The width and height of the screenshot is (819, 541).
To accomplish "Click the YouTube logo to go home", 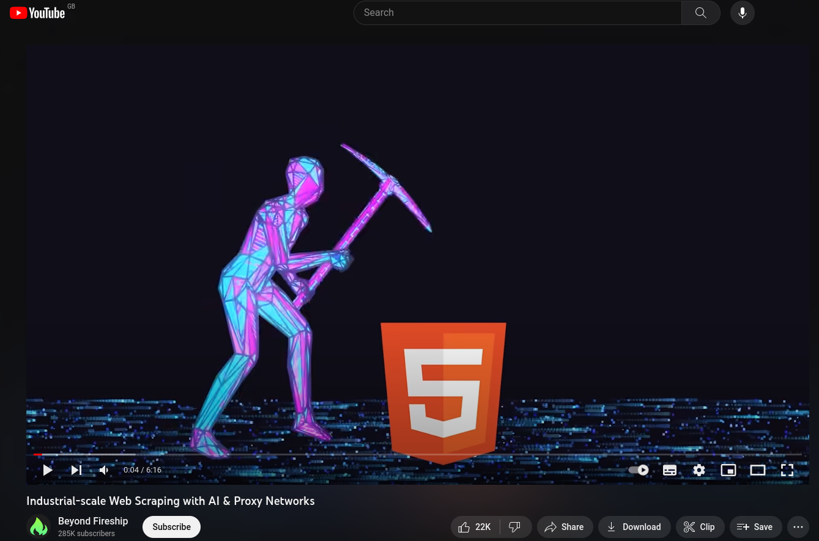I will click(37, 13).
